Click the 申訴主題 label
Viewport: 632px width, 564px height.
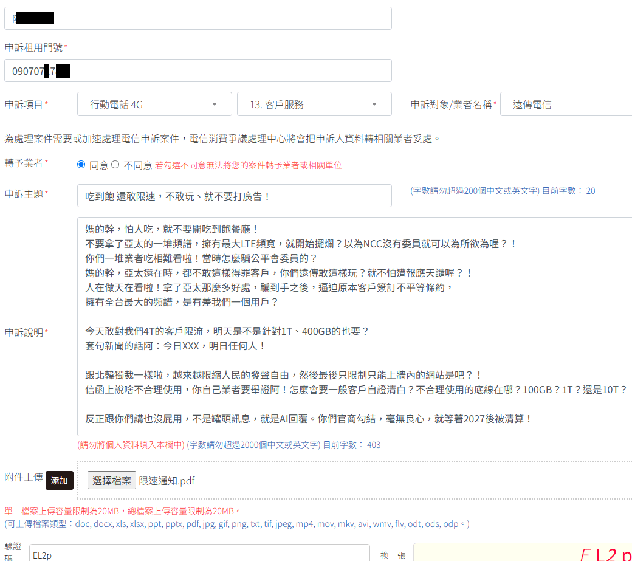tap(24, 194)
